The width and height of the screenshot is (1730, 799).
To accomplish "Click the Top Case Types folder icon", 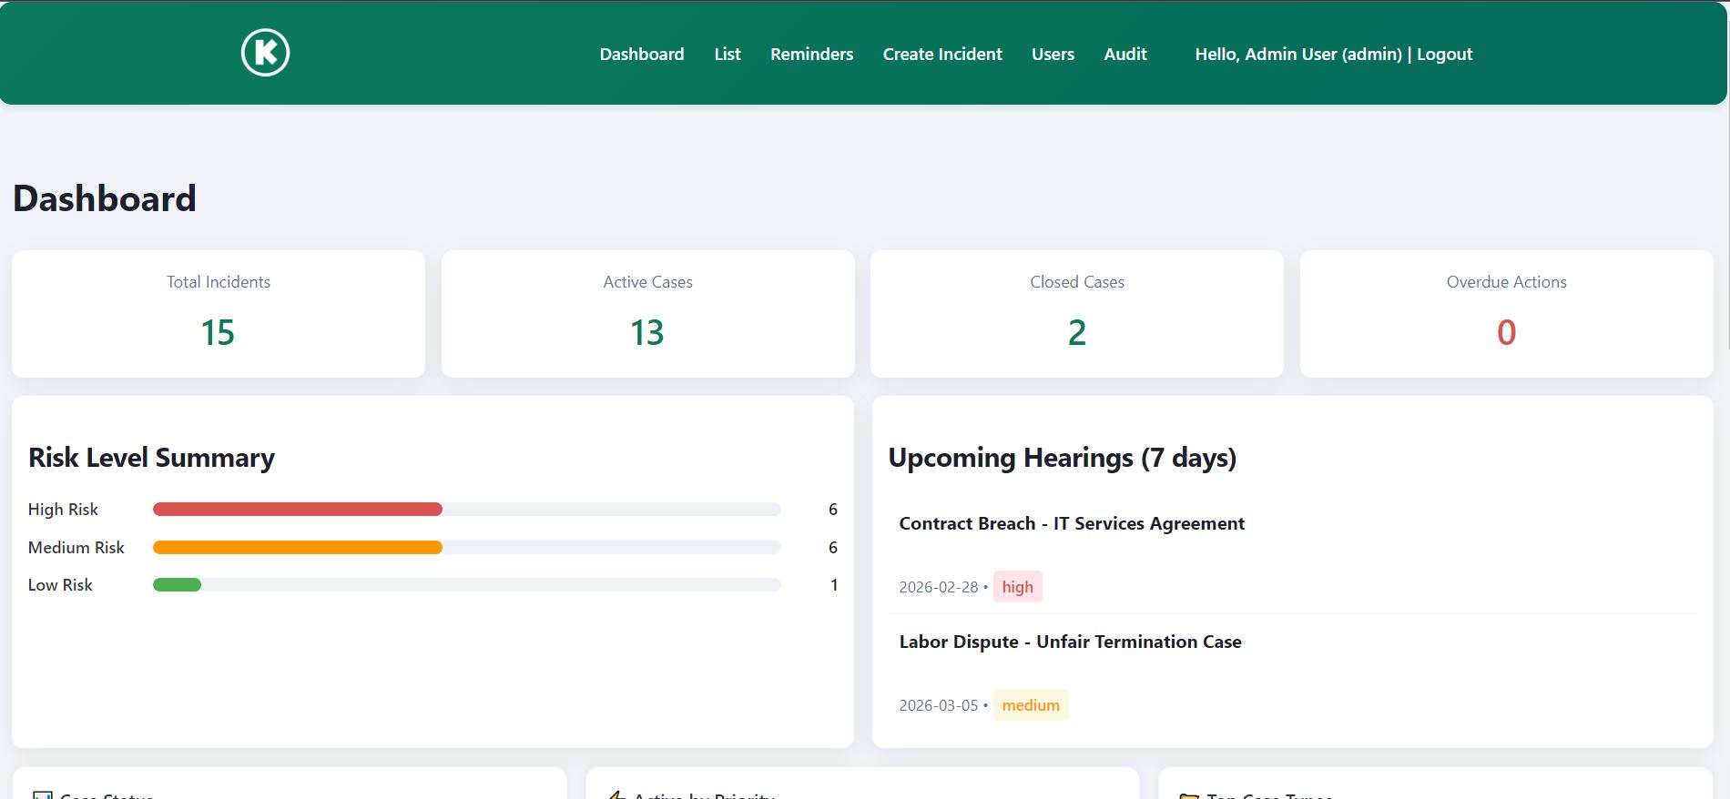I will coord(1188,795).
